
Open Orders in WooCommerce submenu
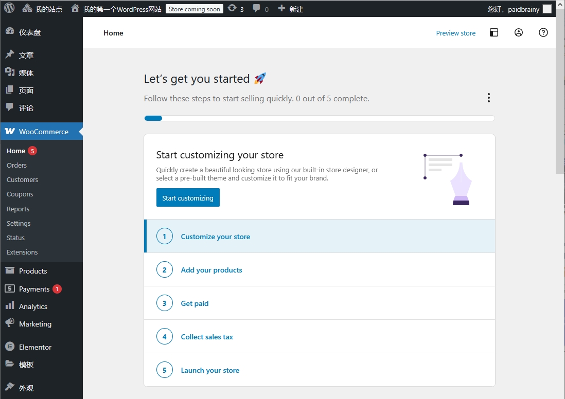point(16,165)
